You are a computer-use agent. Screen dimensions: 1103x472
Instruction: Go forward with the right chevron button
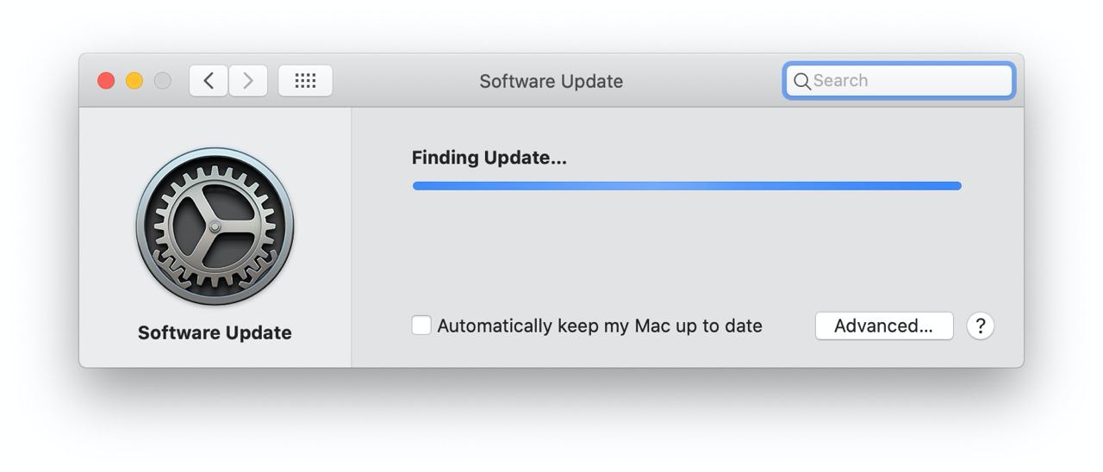pyautogui.click(x=248, y=81)
